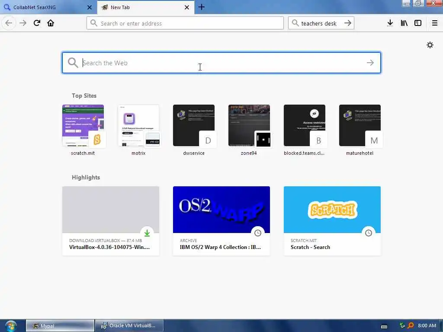
Task: Go back to the previous page
Action: (x=9, y=23)
